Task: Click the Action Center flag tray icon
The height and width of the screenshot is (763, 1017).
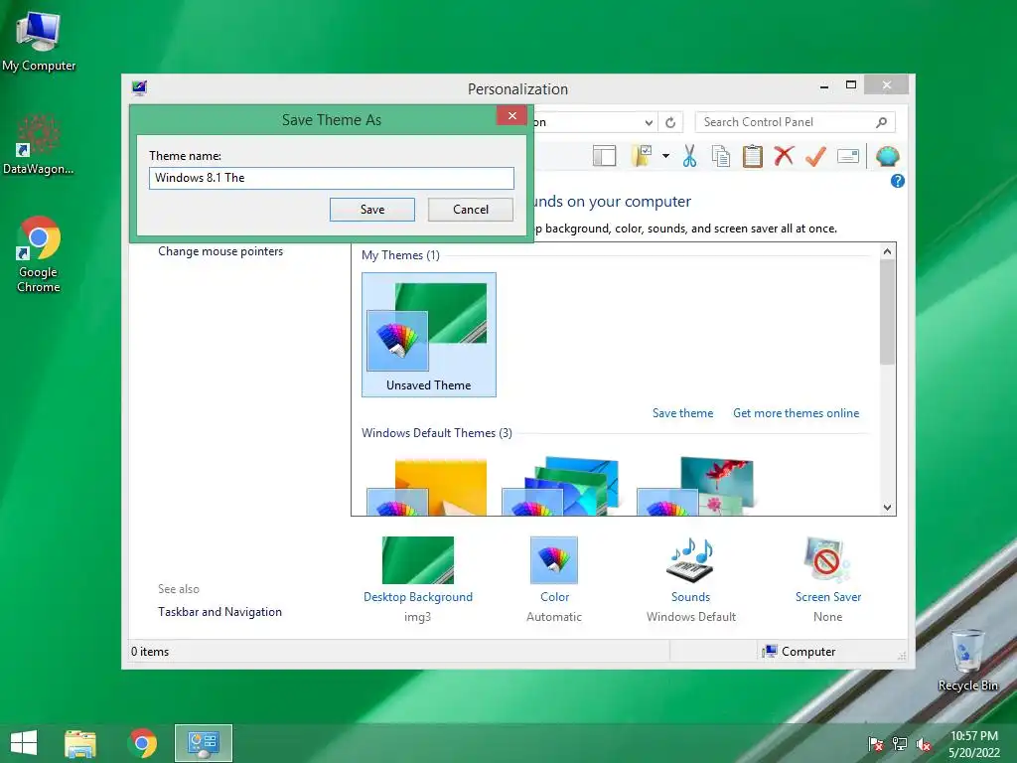Action: (x=876, y=744)
